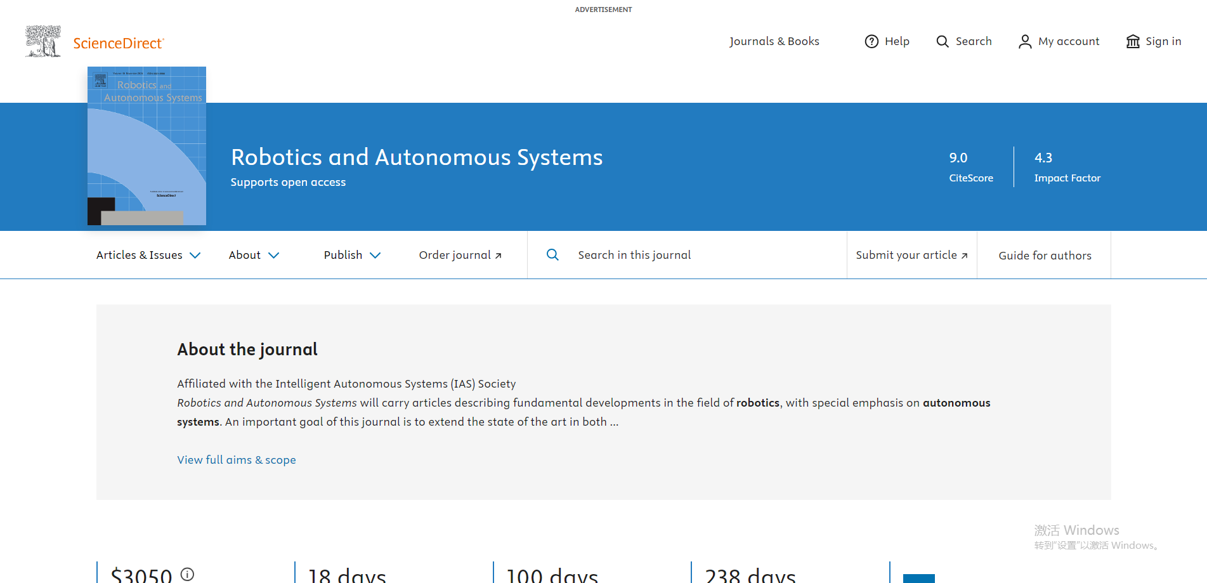Open the Robotics and Autonomous Systems cover thumbnail
This screenshot has height=583, width=1207.
click(x=147, y=146)
